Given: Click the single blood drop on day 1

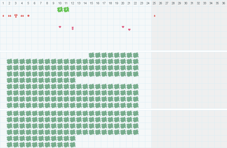Looking at the screenshot, I should point(3,16).
